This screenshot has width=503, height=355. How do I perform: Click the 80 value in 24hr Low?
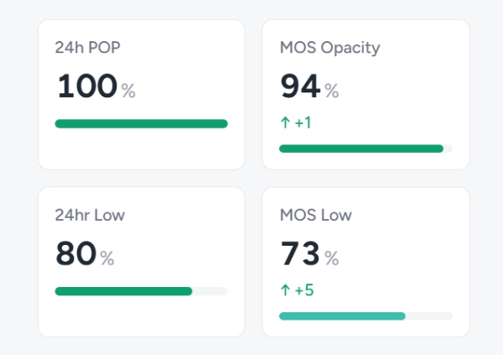pyautogui.click(x=75, y=254)
